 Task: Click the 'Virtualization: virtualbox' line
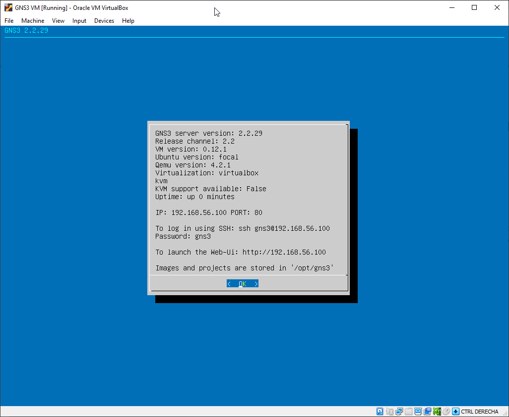click(207, 173)
